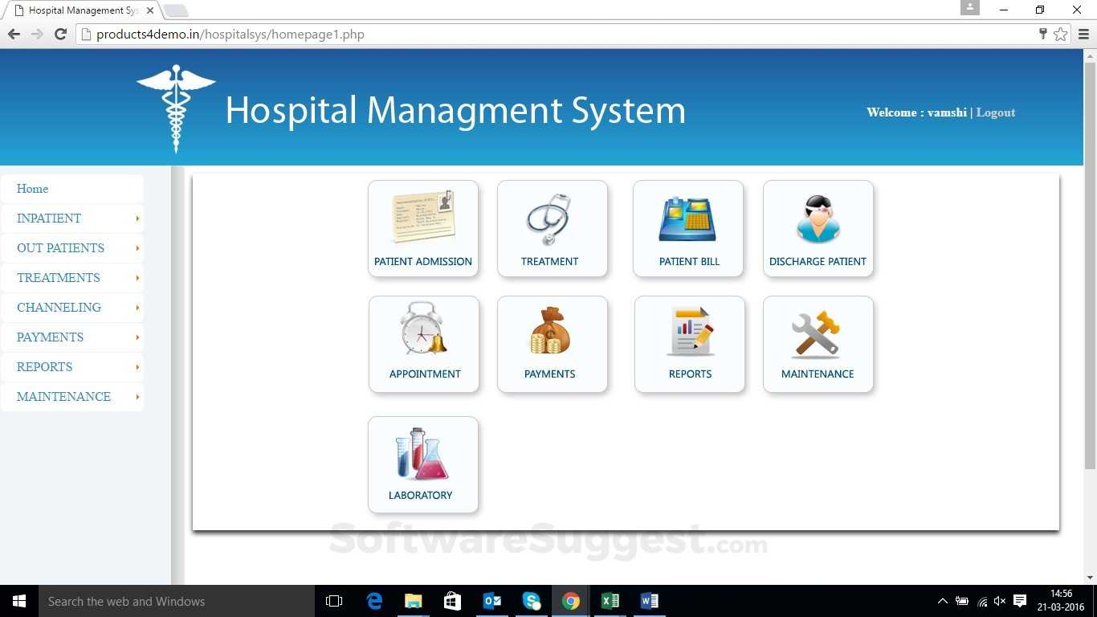Expand the CHANNELING sidebar submenu

point(137,308)
